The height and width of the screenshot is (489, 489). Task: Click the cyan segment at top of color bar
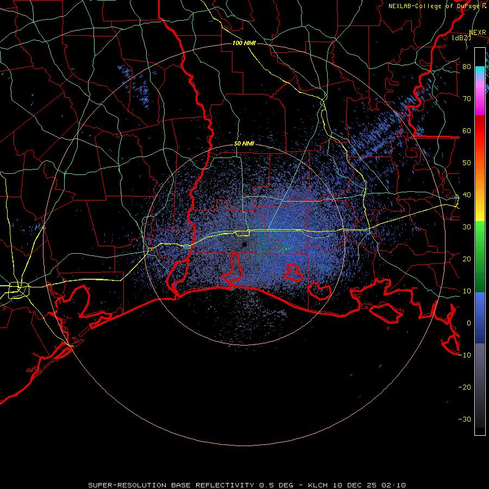coord(480,72)
